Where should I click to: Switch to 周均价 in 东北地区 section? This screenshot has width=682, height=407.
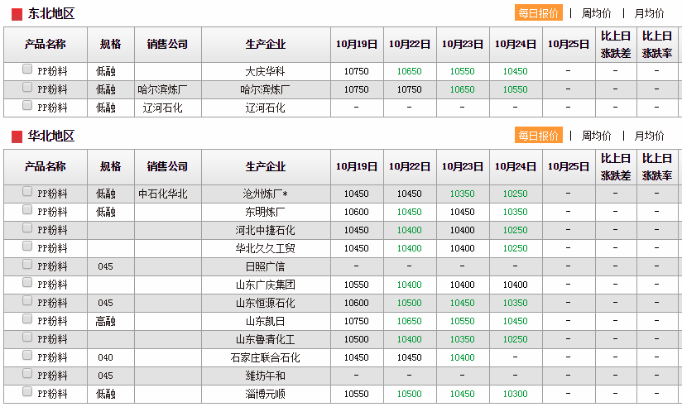(596, 13)
